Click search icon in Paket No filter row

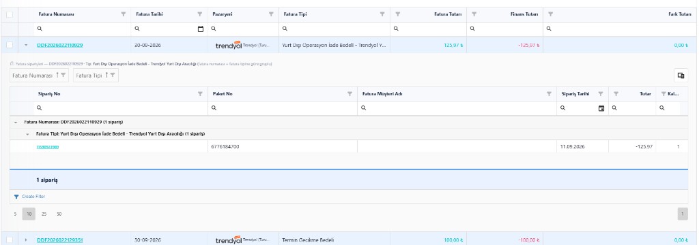214,108
